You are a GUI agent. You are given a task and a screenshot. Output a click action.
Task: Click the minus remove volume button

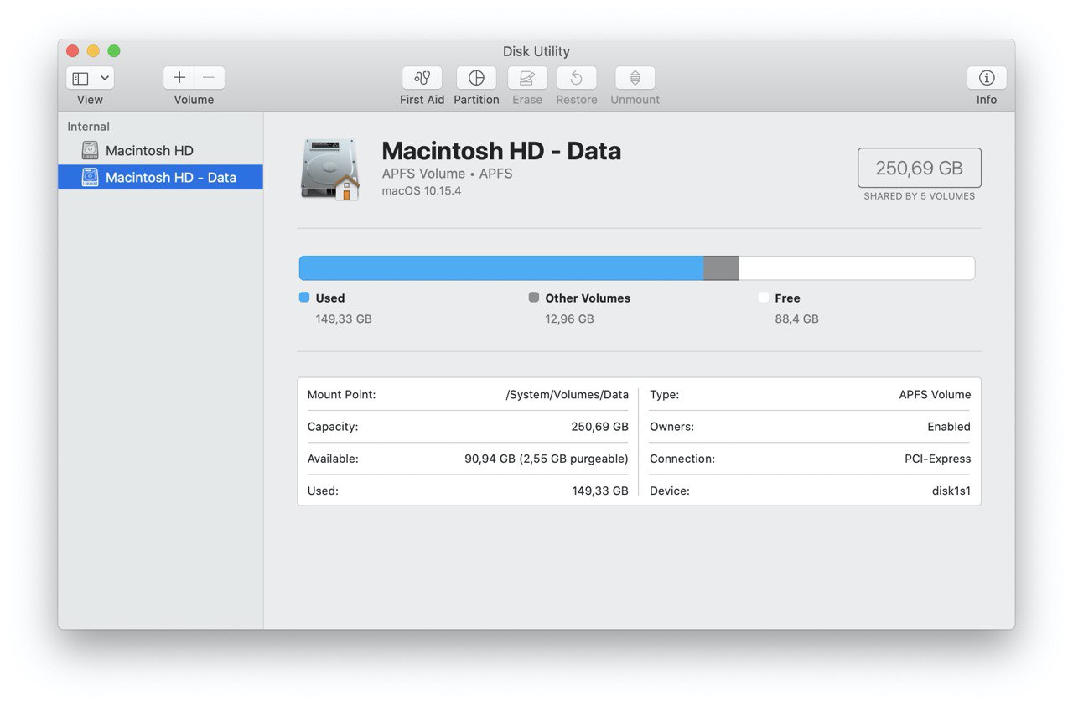[x=210, y=78]
